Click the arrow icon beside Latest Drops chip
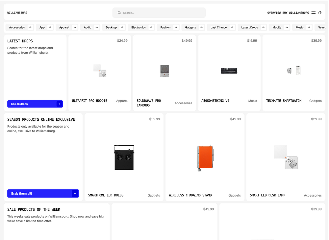 [263, 28]
